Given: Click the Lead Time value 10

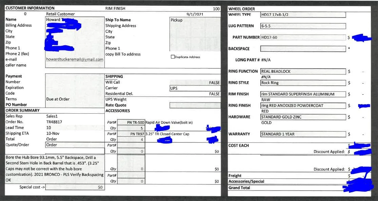Looking at the screenshot, I should point(48,128).
